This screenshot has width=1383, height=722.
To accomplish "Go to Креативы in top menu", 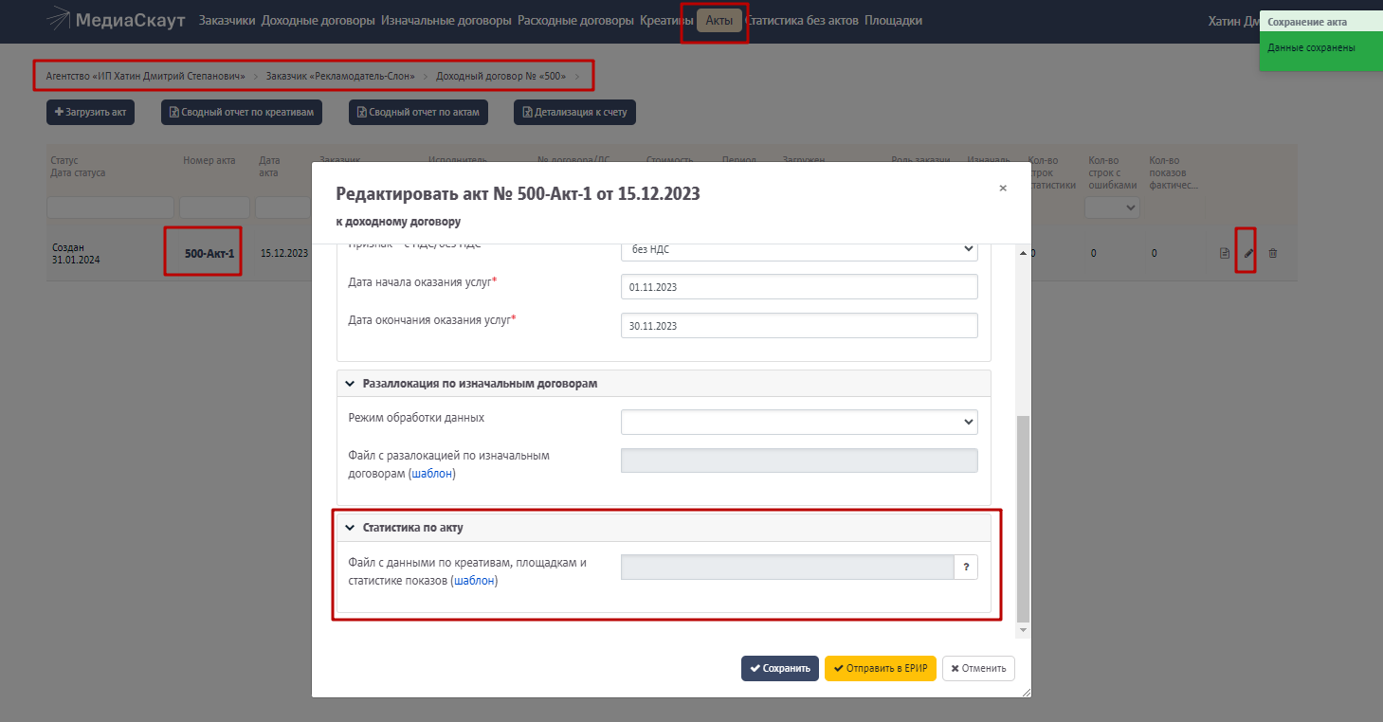I will [666, 21].
